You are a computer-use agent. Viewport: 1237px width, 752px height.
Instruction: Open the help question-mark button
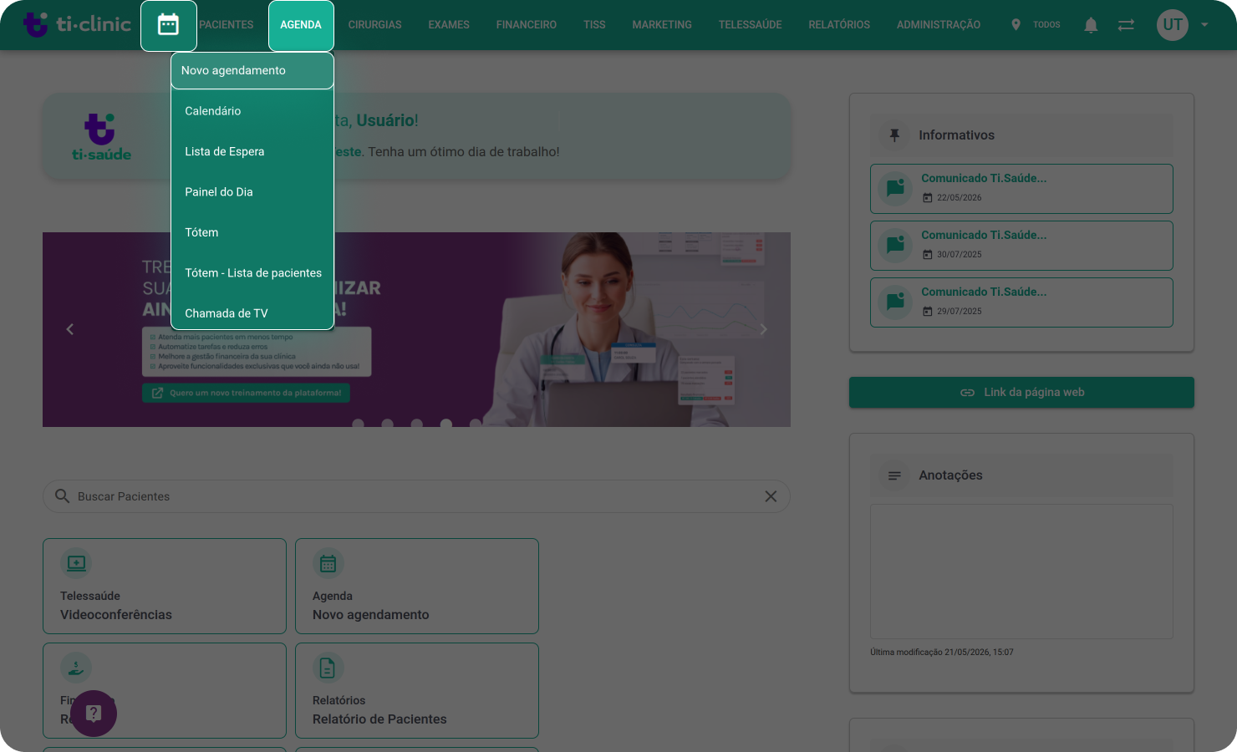click(94, 714)
